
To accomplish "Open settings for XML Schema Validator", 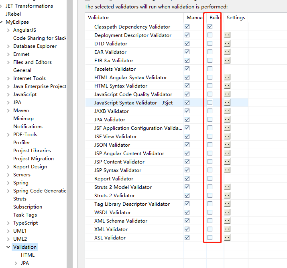I will click(x=227, y=221).
